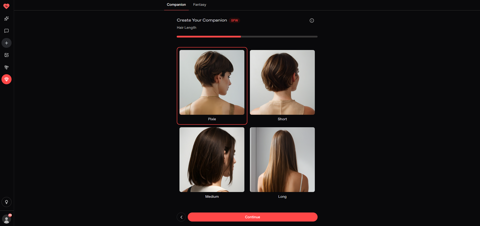The width and height of the screenshot is (480, 226).
Task: Click the SFW badge next to the title
Action: coord(234,20)
